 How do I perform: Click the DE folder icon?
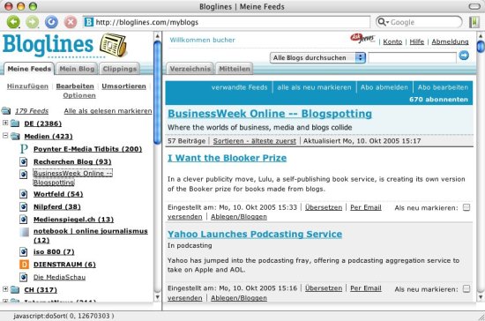[15, 123]
